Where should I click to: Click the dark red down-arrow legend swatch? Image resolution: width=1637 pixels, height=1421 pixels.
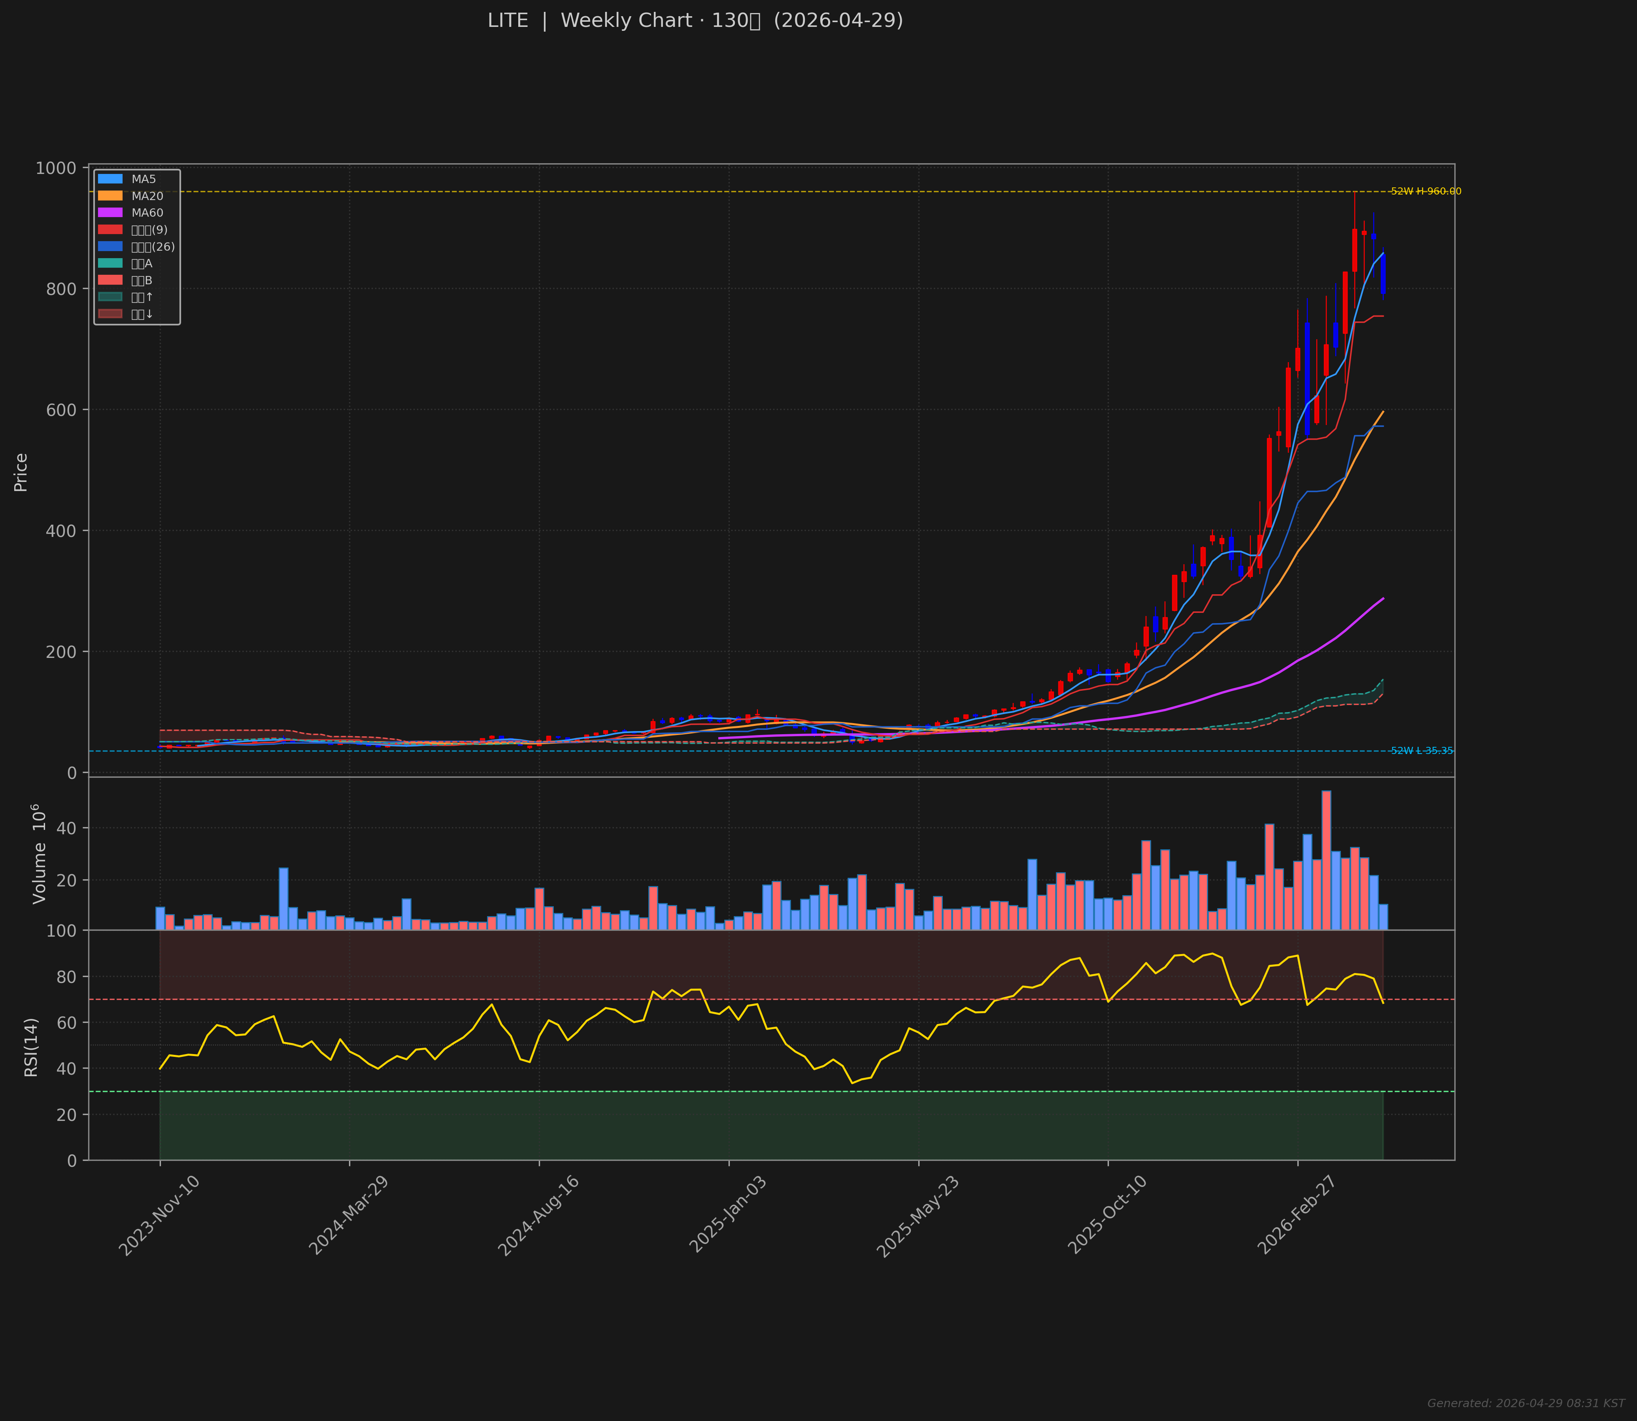pyautogui.click(x=110, y=314)
